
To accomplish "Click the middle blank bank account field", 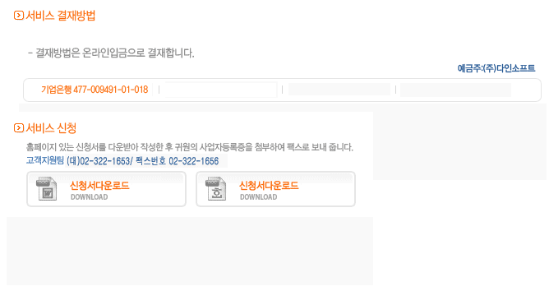I will click(x=339, y=90).
